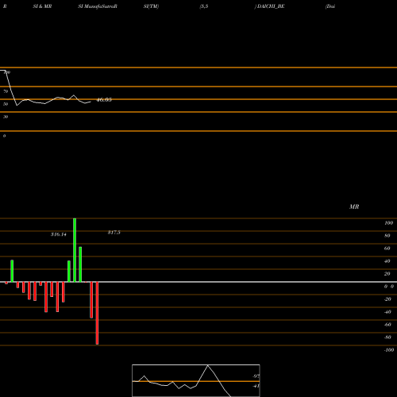The width and height of the screenshot is (397, 397).
Task: Click the RSI value label 46.05
Action: click(104, 100)
